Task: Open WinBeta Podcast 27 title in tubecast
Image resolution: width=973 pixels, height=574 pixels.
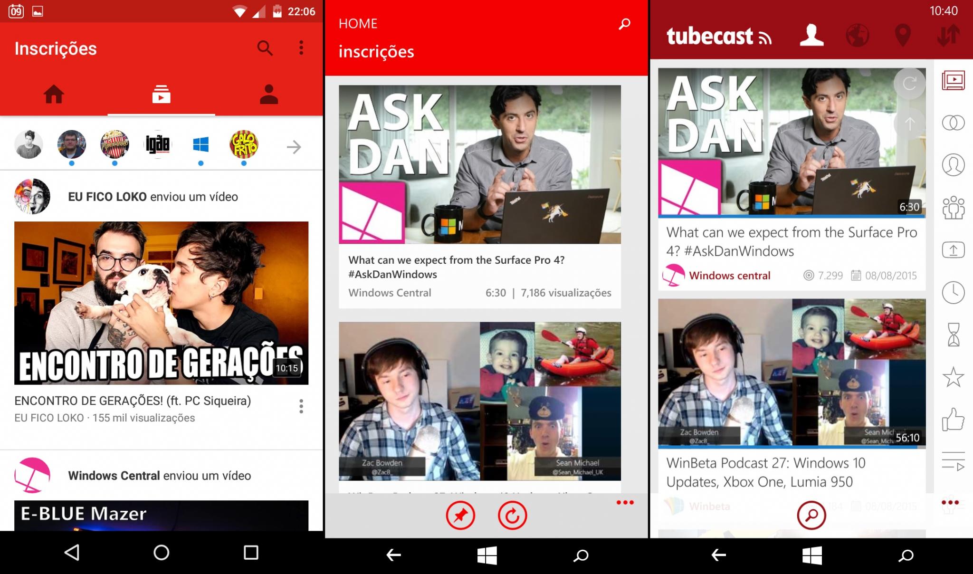Action: click(766, 472)
